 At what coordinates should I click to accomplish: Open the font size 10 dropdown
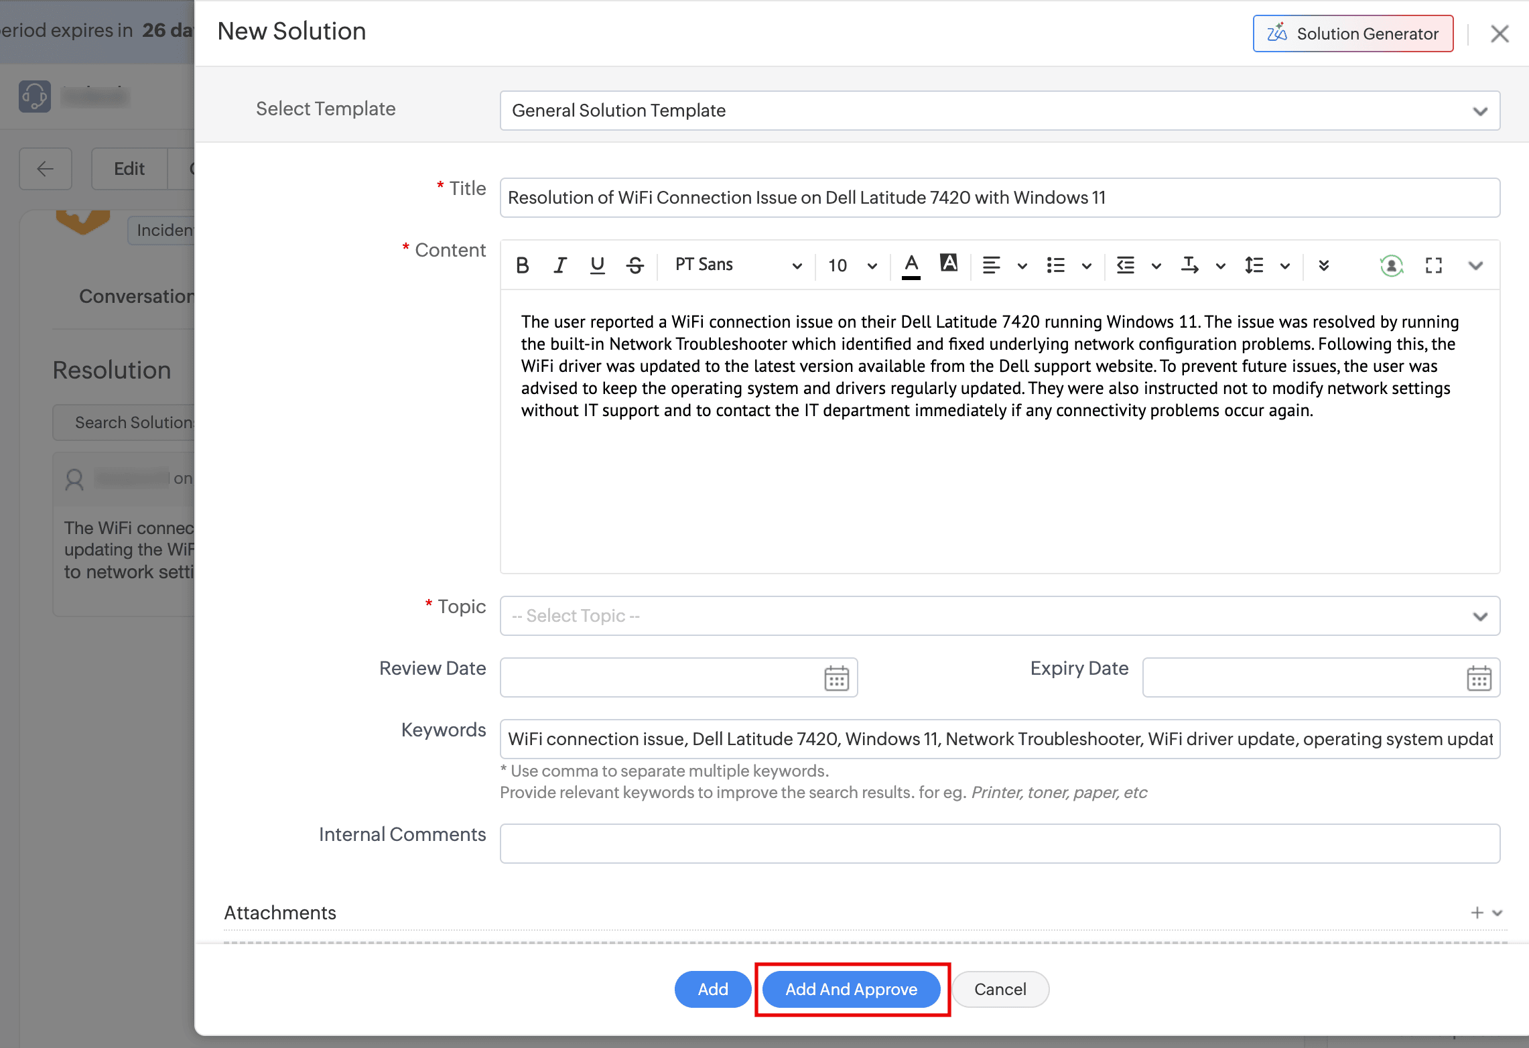coord(852,265)
